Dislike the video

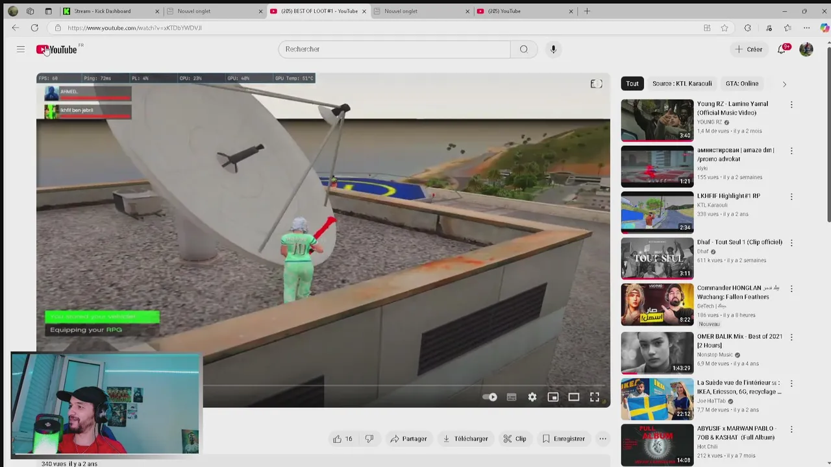369,439
